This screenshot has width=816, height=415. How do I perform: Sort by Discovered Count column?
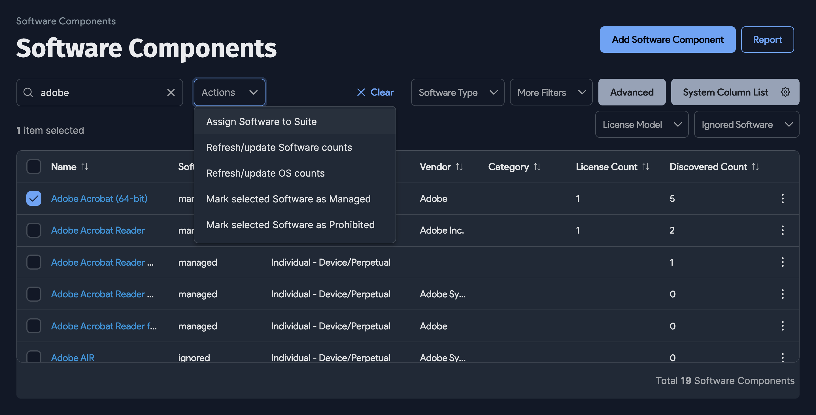click(755, 166)
